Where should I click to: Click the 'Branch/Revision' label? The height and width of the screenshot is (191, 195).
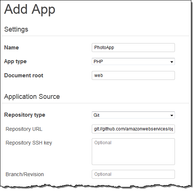coord(25,174)
